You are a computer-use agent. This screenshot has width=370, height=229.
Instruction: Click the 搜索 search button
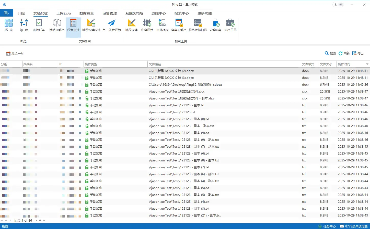point(330,53)
